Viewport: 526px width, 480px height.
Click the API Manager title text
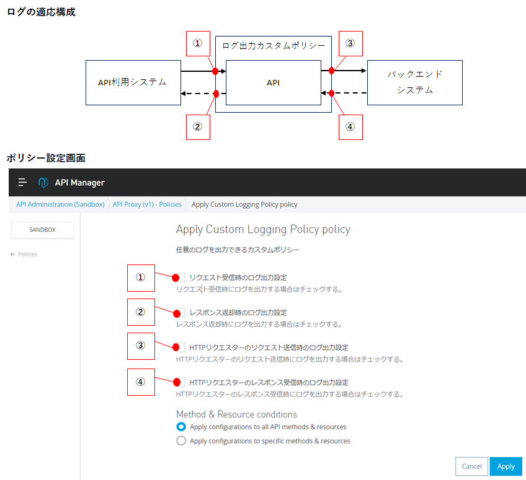(79, 182)
